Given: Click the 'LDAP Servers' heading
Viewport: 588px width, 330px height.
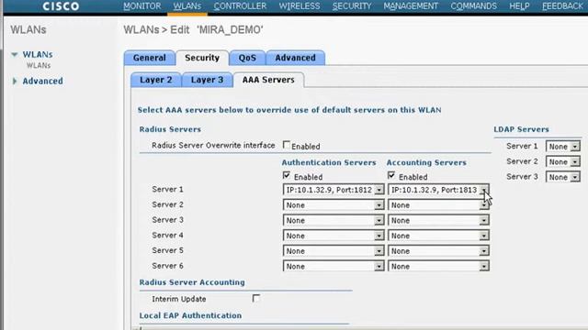Looking at the screenshot, I should click(x=521, y=129).
